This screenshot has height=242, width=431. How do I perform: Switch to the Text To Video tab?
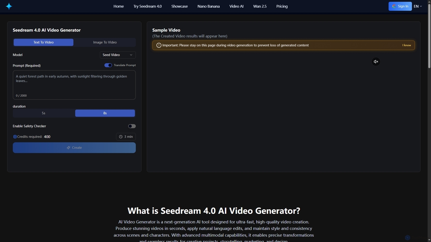(x=43, y=42)
